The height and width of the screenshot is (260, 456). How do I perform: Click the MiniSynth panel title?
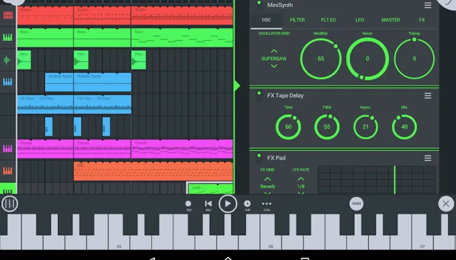pos(280,5)
